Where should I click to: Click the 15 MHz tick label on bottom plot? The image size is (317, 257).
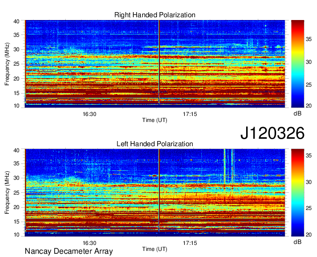coord(16,222)
